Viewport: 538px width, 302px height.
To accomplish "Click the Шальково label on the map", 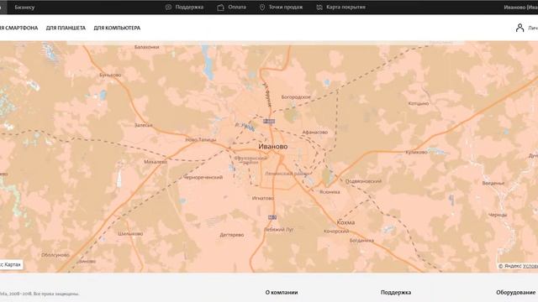I will 130,234.
